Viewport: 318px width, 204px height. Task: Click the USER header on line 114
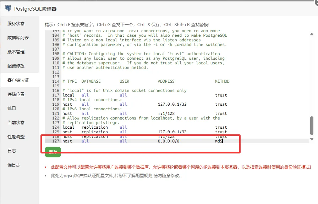pyautogui.click(x=124, y=81)
